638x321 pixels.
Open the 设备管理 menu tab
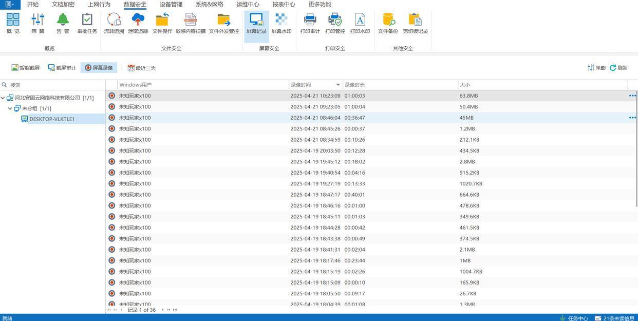click(171, 4)
